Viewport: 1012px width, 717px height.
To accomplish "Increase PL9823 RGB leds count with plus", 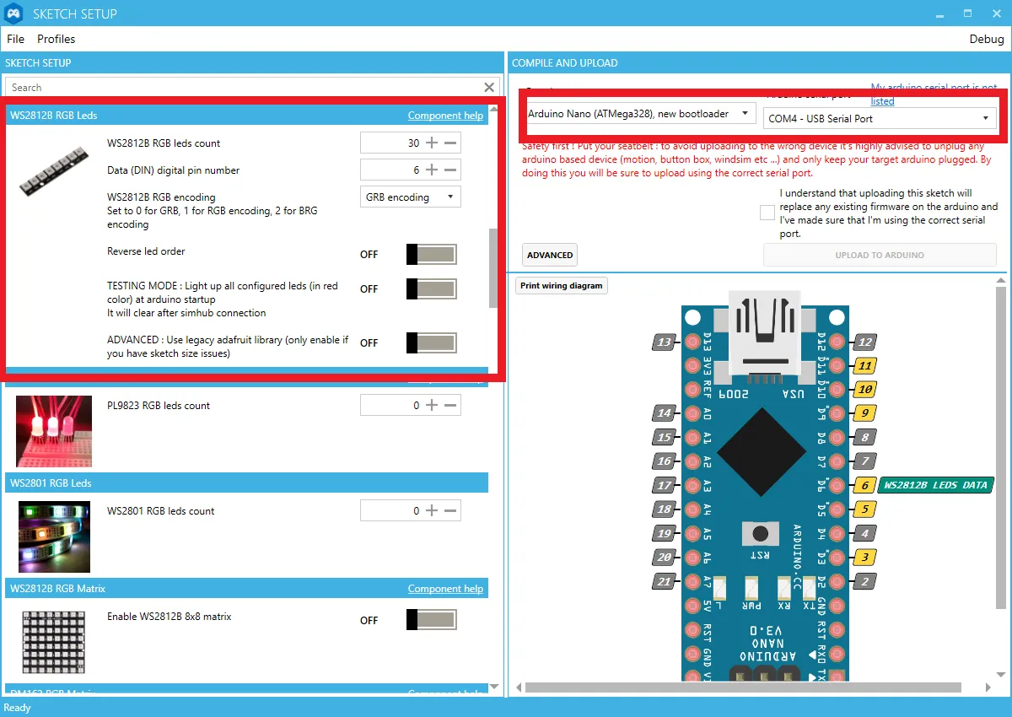I will point(432,405).
